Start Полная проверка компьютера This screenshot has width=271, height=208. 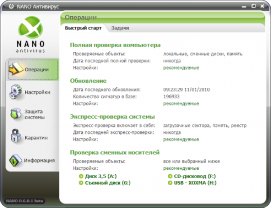coord(115,45)
